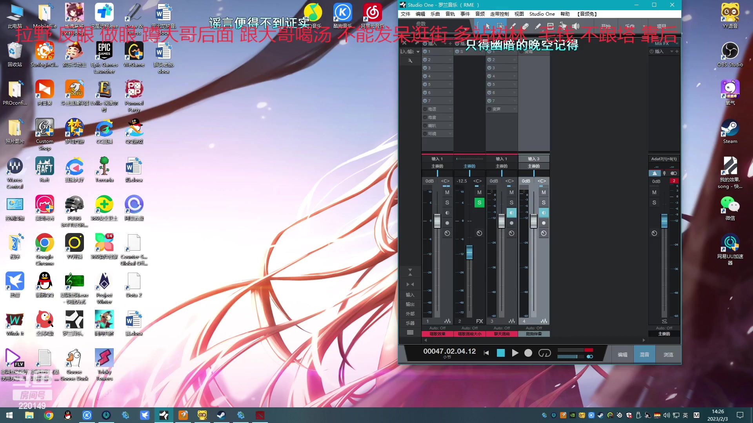Open the 浏览 browser button
Viewport: 753px width, 423px height.
668,354
